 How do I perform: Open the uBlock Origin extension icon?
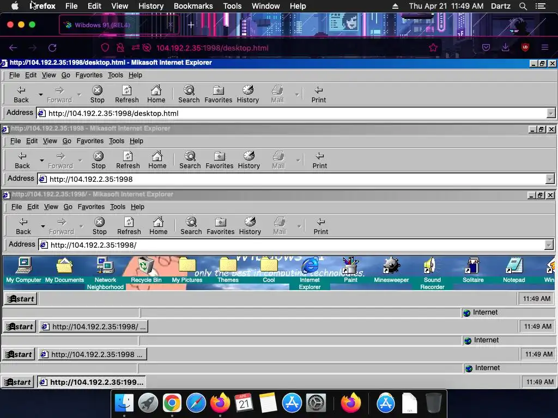point(525,47)
